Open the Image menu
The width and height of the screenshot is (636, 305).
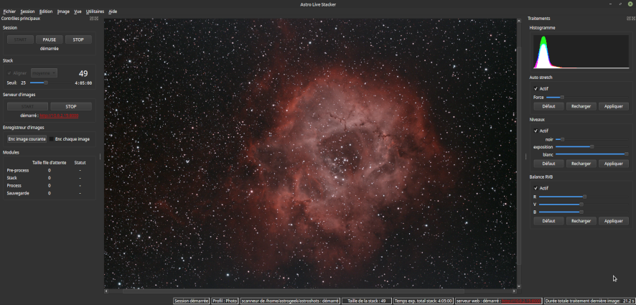[63, 11]
